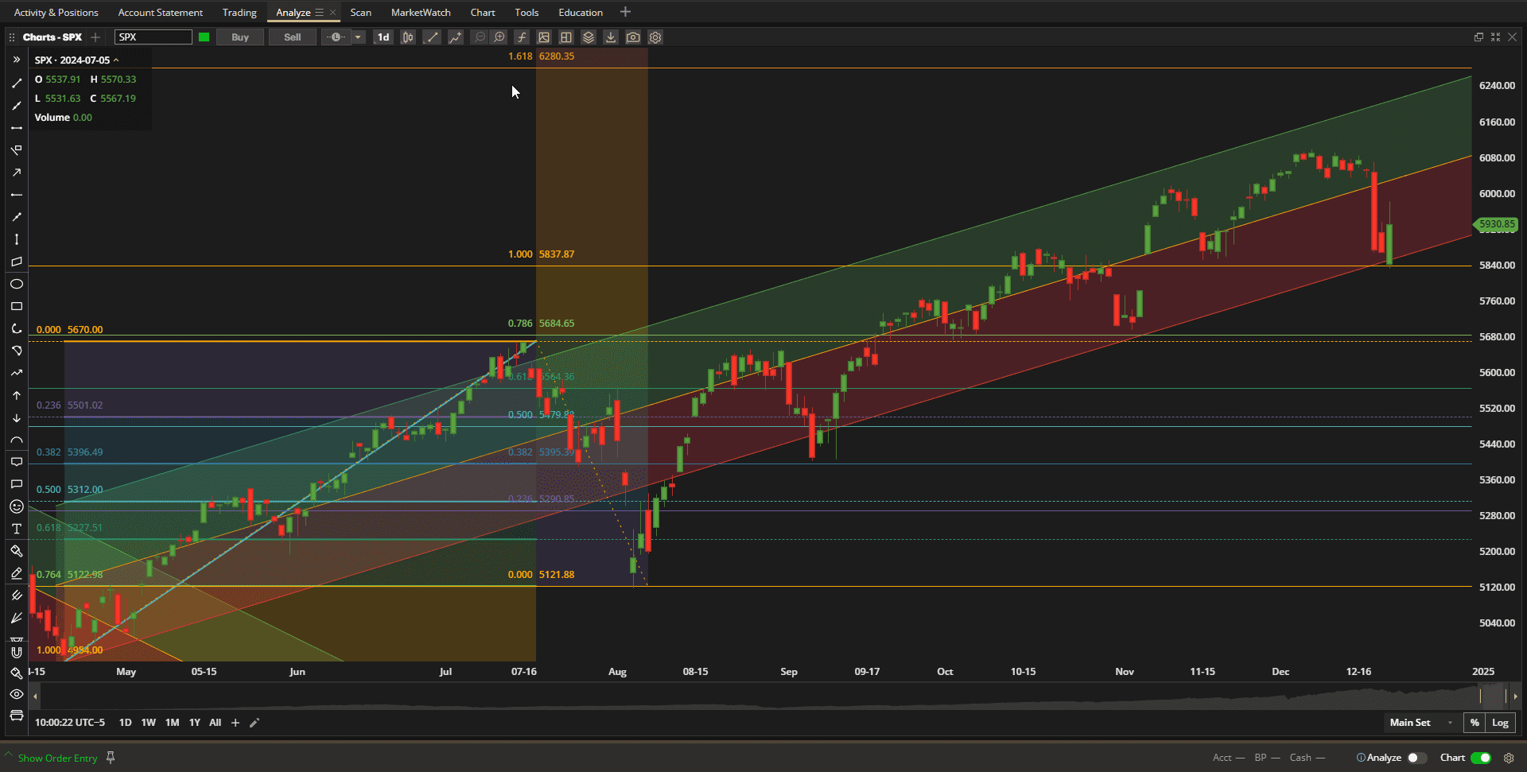Select the parallel channel drawing tool

tap(17, 262)
